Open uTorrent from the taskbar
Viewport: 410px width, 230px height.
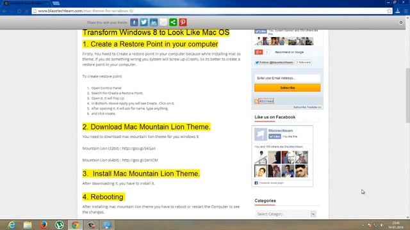coord(60,225)
